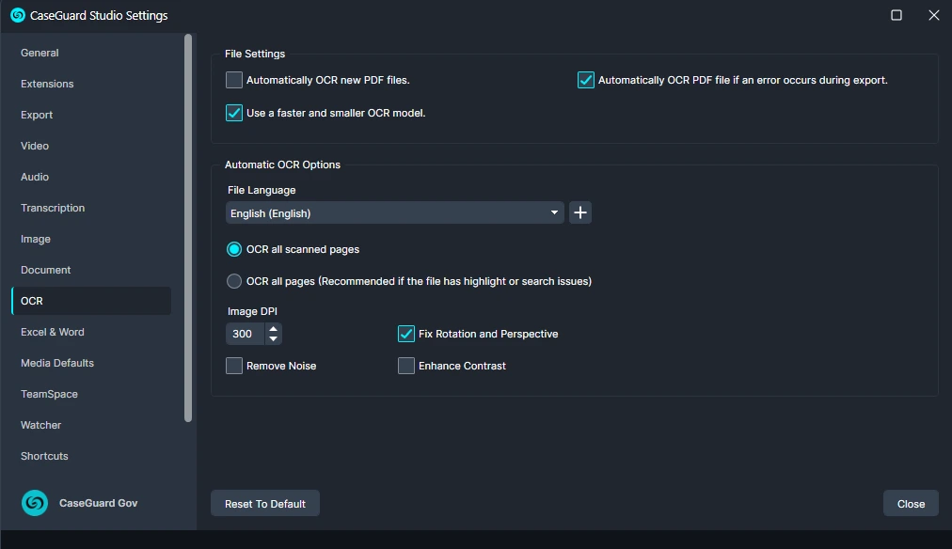Click the Image DPI value field
The width and height of the screenshot is (952, 549).
tap(246, 334)
